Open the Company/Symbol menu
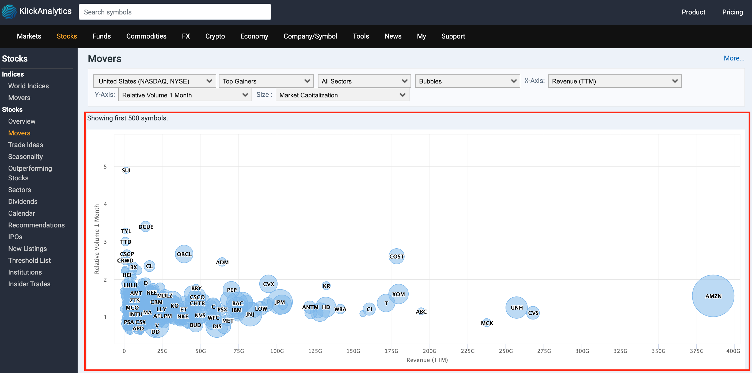This screenshot has height=373, width=752. pos(310,36)
